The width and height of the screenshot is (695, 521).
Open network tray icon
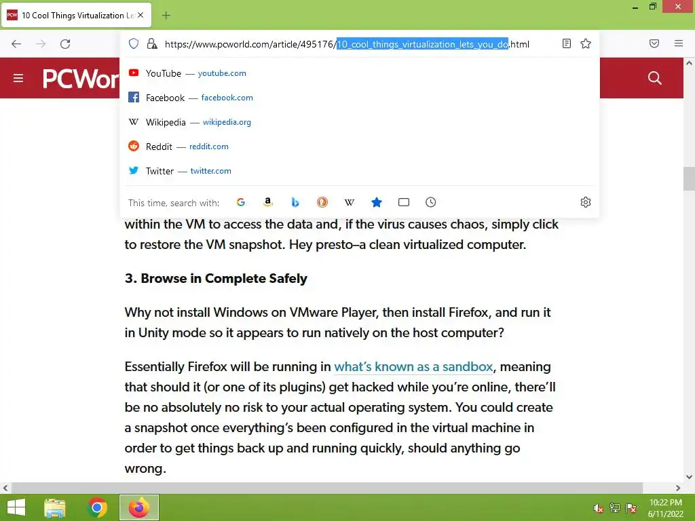pyautogui.click(x=615, y=508)
